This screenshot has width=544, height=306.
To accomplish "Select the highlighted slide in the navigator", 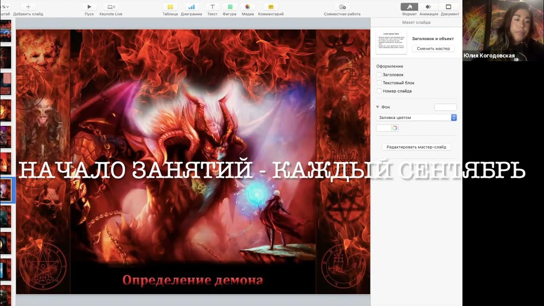I will (6, 190).
